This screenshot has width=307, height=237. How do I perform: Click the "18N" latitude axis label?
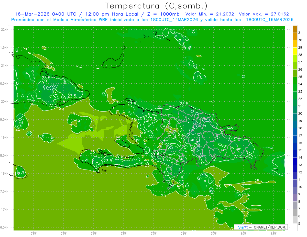(x=4, y=173)
